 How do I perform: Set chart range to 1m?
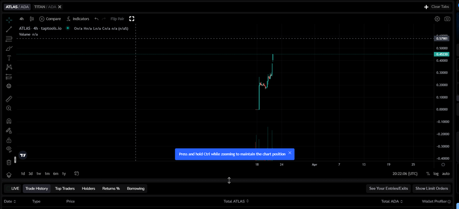tap(47, 174)
